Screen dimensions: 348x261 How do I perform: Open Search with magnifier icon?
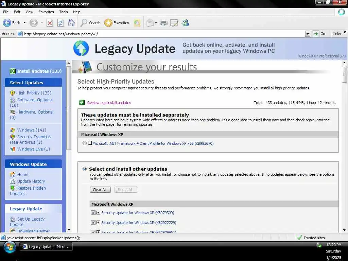(x=84, y=23)
